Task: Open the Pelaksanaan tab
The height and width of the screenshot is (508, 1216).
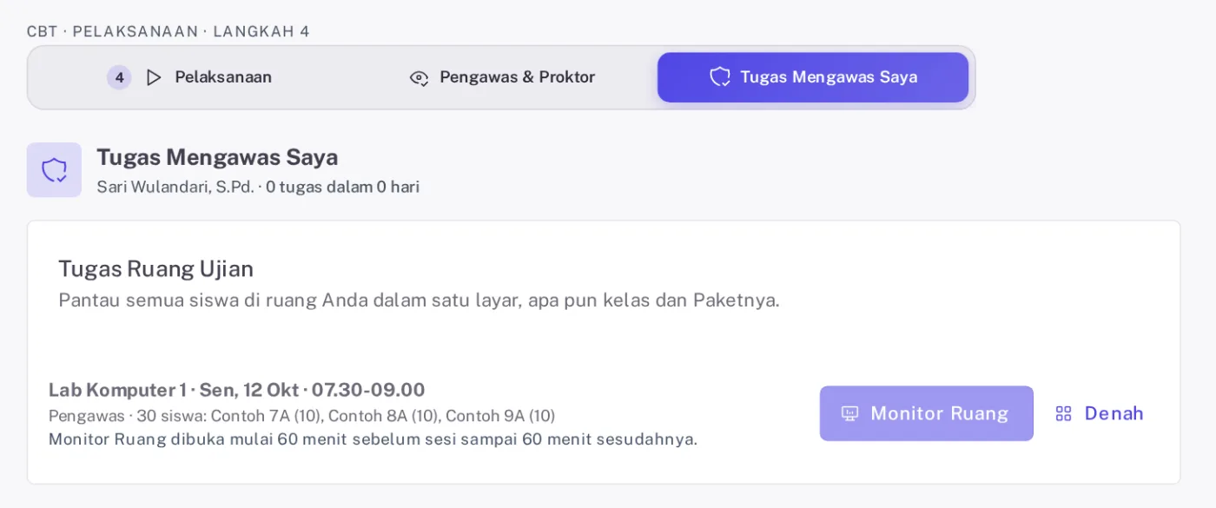Action: [189, 77]
